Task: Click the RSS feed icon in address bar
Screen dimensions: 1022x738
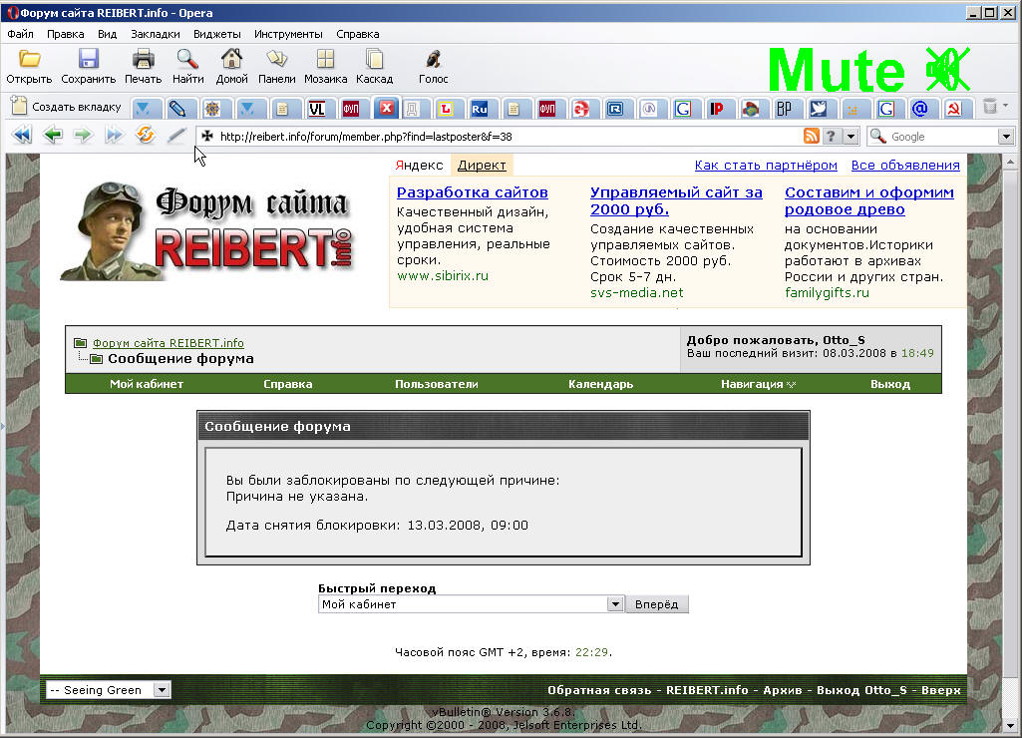Action: pyautogui.click(x=812, y=137)
